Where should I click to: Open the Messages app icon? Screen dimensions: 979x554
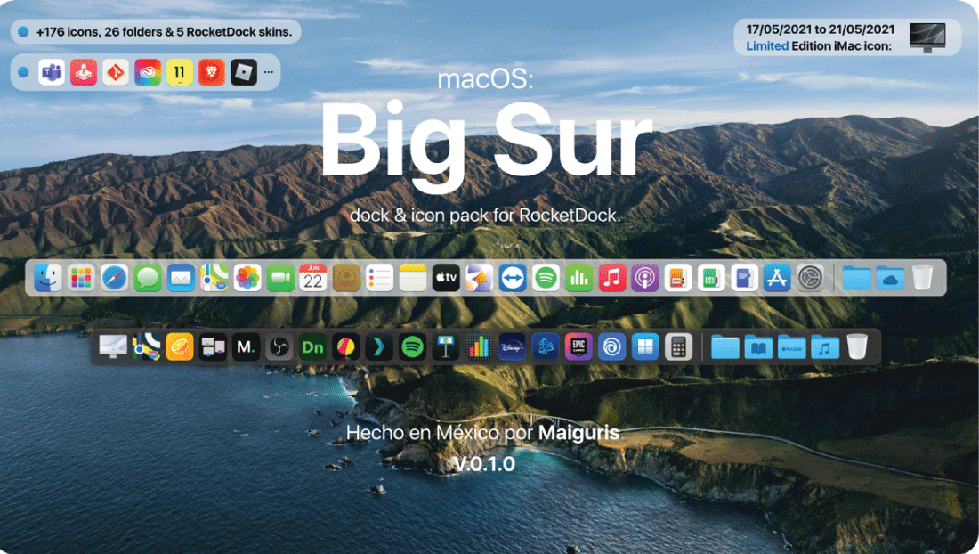[x=148, y=278]
